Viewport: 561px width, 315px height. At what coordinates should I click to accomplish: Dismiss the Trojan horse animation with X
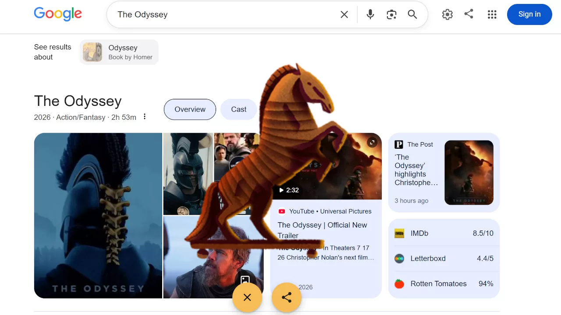tap(247, 297)
